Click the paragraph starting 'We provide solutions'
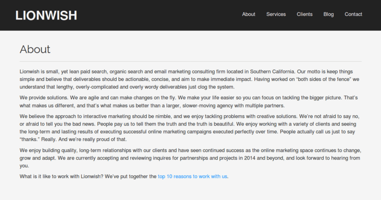 [189, 101]
